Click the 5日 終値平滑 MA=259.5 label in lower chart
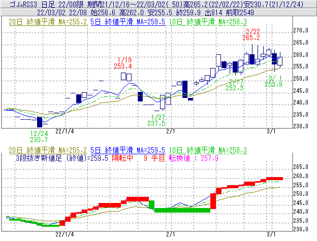Screen dimensions: 317x241 (x=128, y=150)
